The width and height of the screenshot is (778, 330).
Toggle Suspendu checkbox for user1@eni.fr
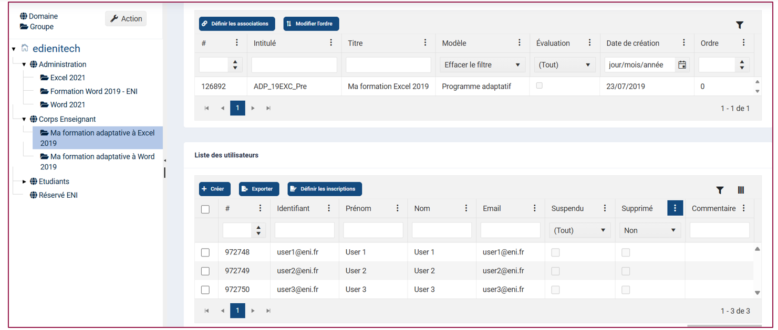(x=555, y=252)
